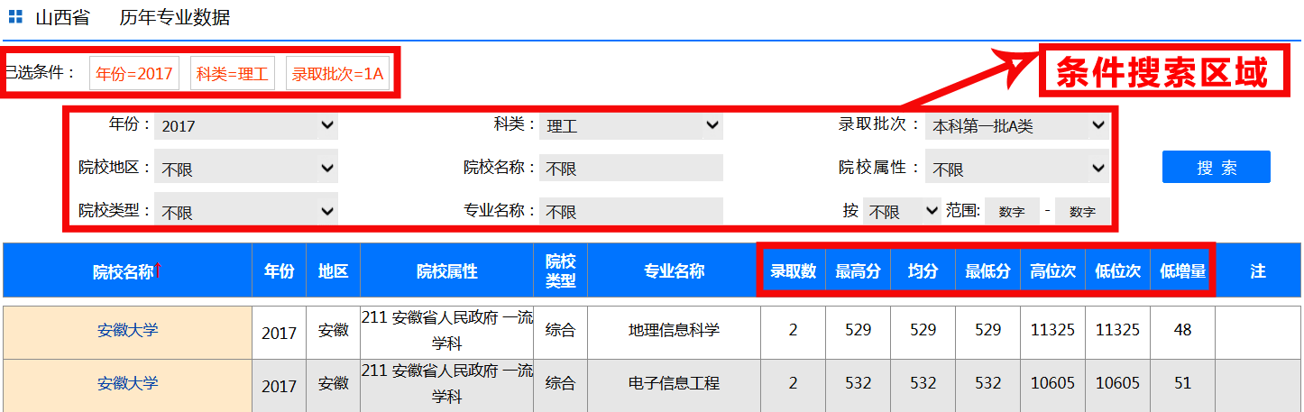Screen dimensions: 1304x412
Task: Expand the 院校地区 dropdown
Action: tap(245, 169)
